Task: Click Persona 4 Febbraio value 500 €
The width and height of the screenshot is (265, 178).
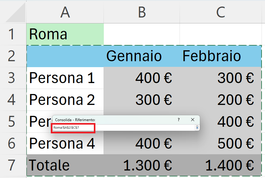Action: coord(220,143)
